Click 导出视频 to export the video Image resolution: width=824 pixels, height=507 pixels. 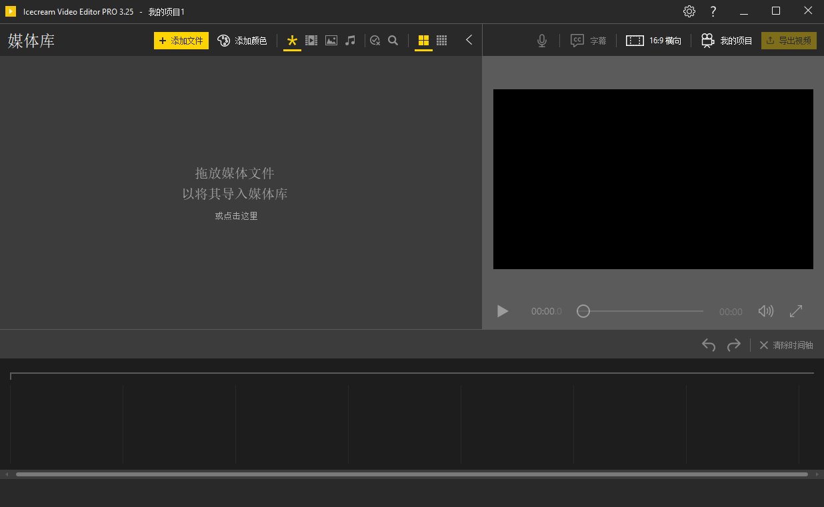(x=789, y=40)
